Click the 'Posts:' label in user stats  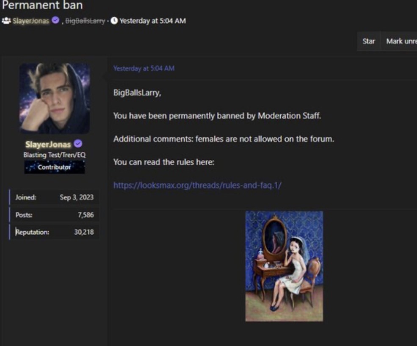pyautogui.click(x=24, y=215)
